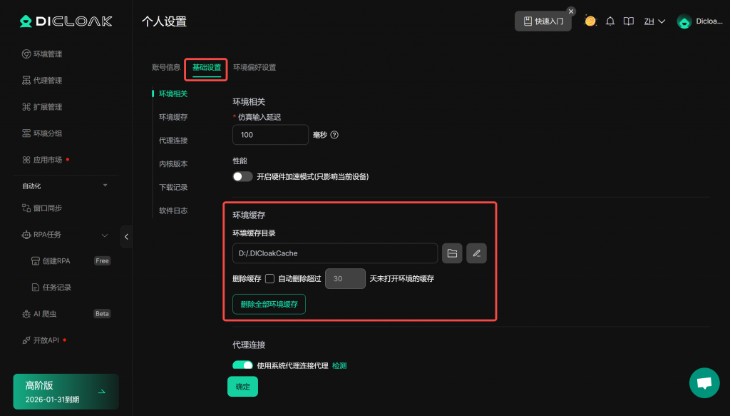Click the 删除全部环境缓存 button
Screen dimensions: 730x416
[269, 304]
